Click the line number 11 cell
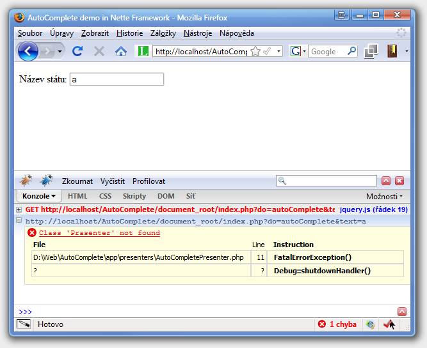 [x=259, y=257]
